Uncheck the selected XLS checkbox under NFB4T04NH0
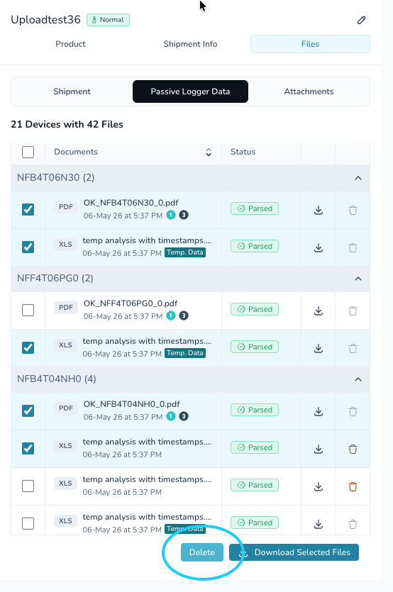Viewport: 393px width, 592px height. 28,448
